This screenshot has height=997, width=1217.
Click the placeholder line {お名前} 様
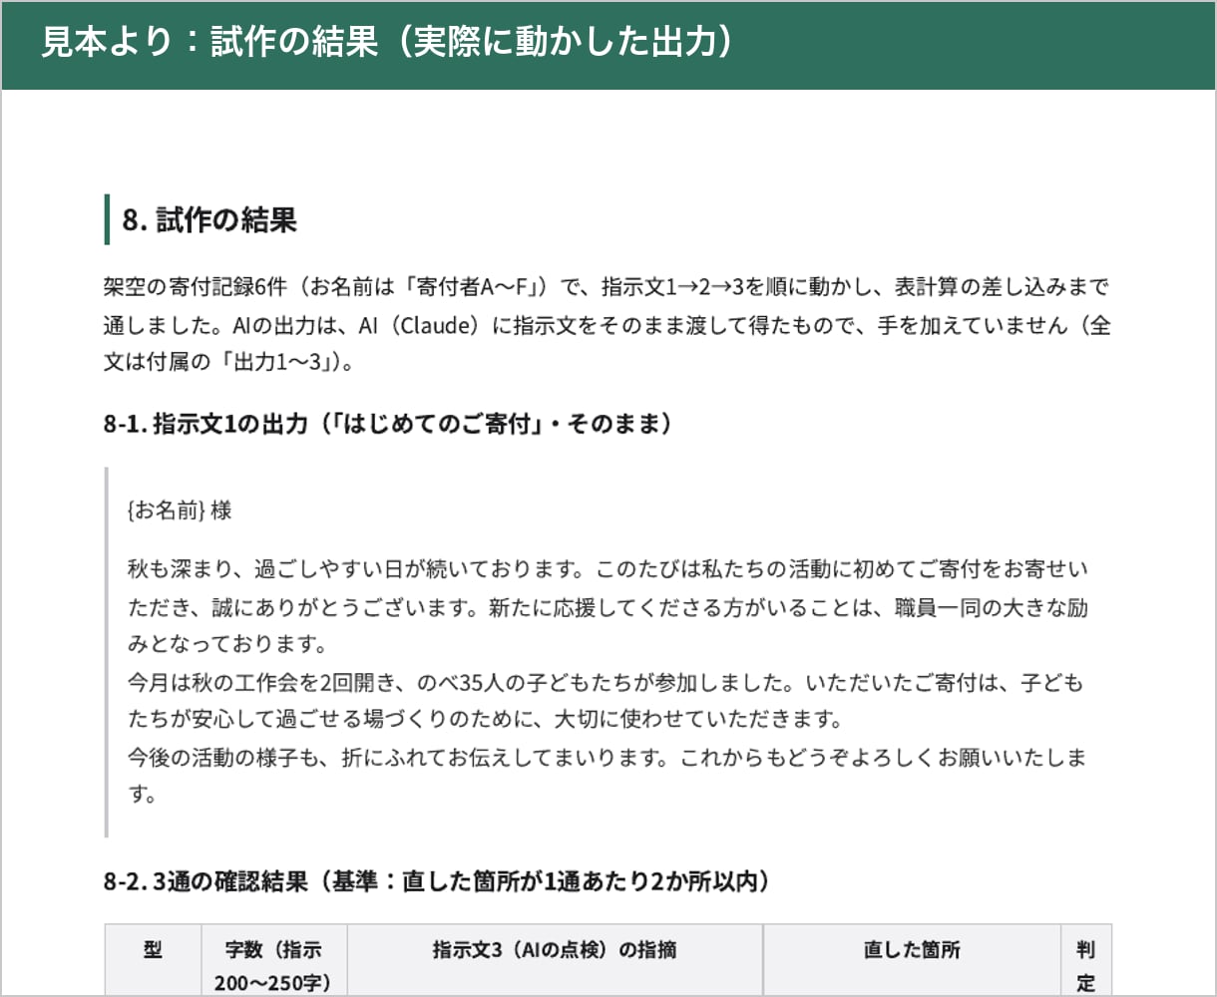180,510
